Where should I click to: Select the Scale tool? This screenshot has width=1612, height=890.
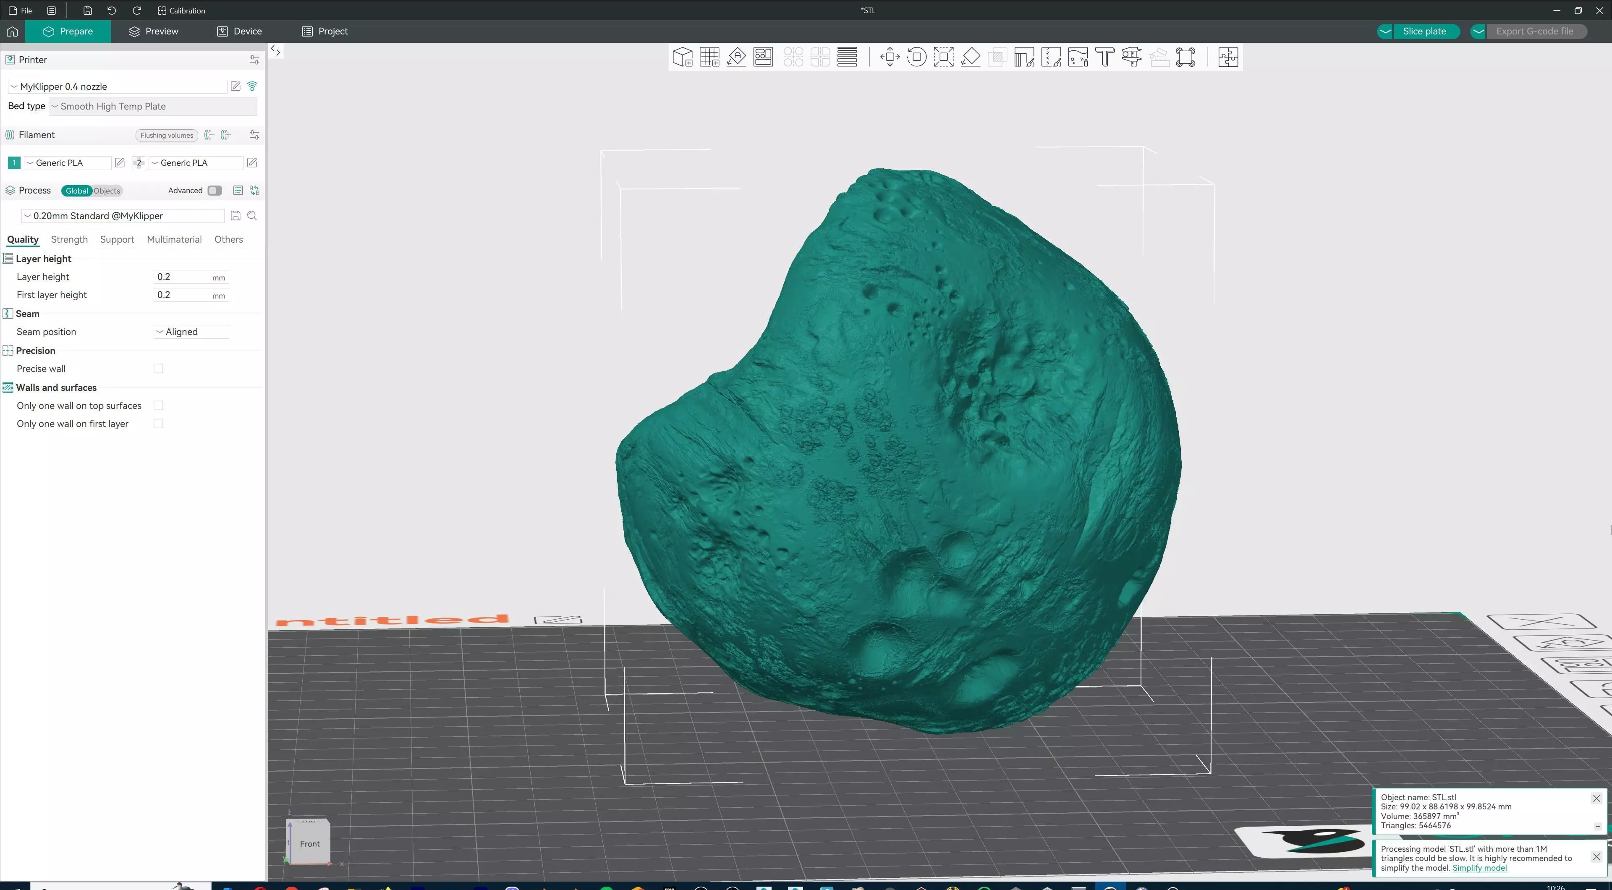944,57
